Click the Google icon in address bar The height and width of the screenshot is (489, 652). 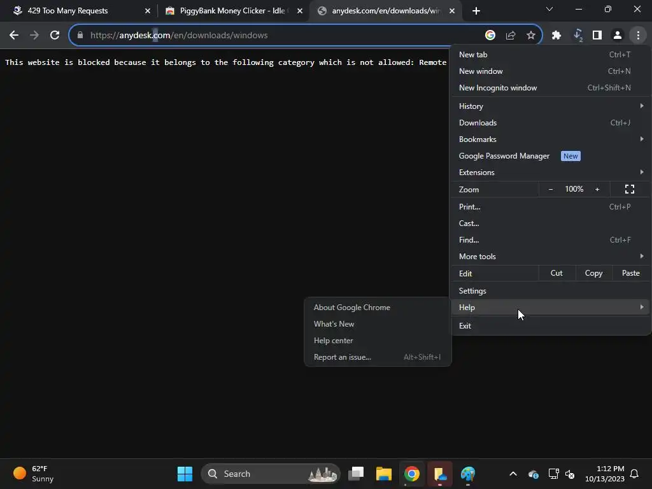click(x=490, y=36)
